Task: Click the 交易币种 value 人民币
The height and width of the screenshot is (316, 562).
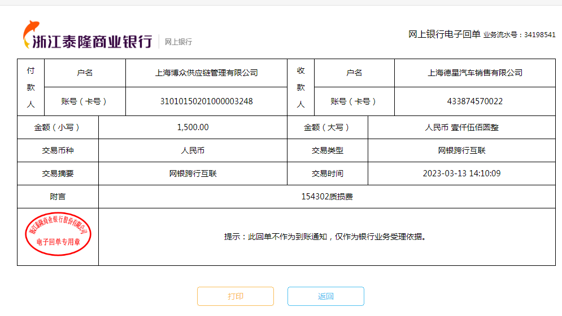Action: click(193, 150)
